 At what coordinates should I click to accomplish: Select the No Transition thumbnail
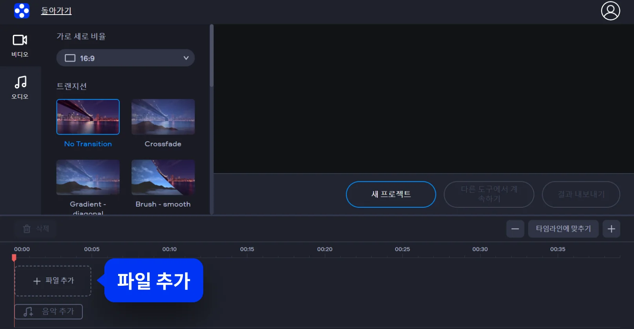tap(88, 117)
